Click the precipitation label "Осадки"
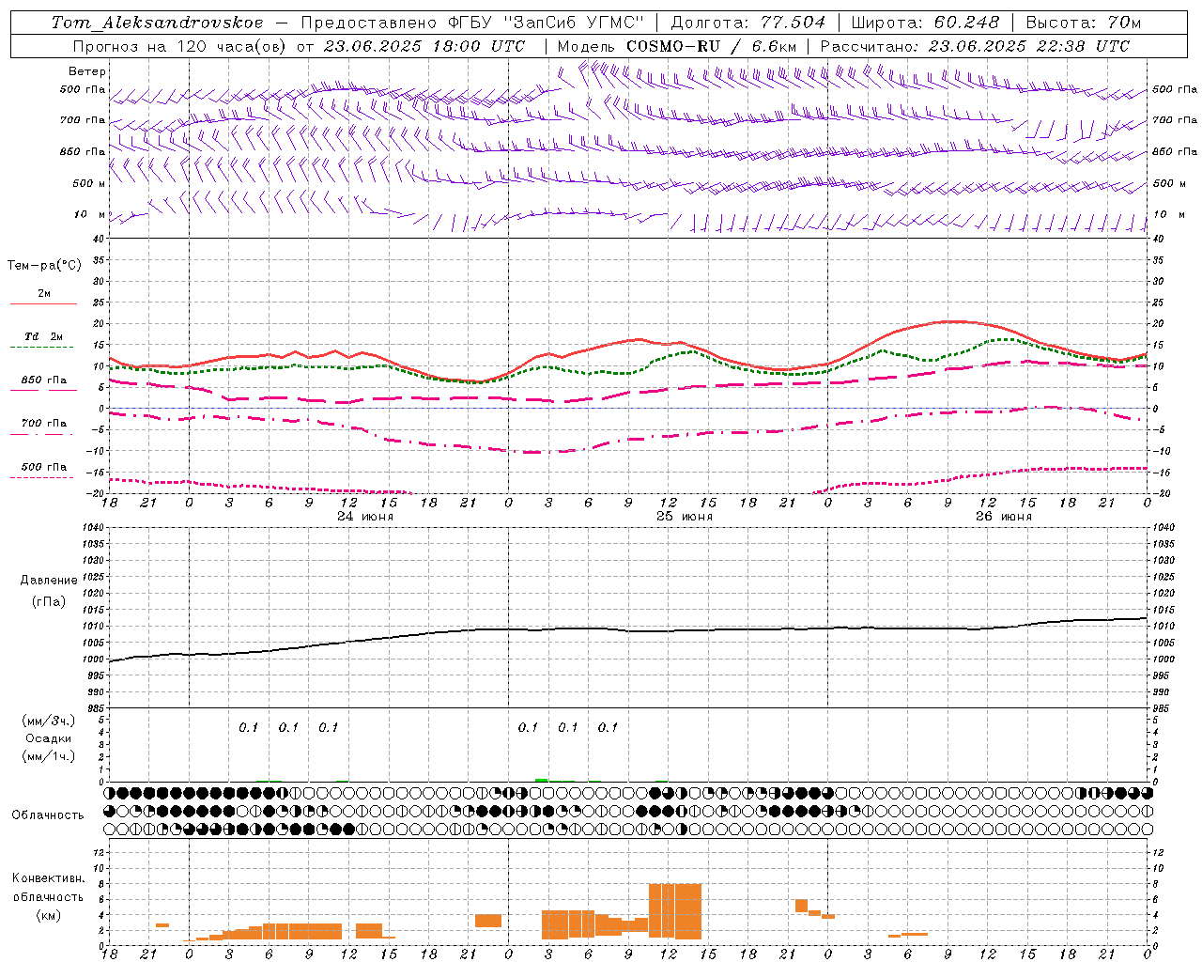 pyautogui.click(x=49, y=738)
